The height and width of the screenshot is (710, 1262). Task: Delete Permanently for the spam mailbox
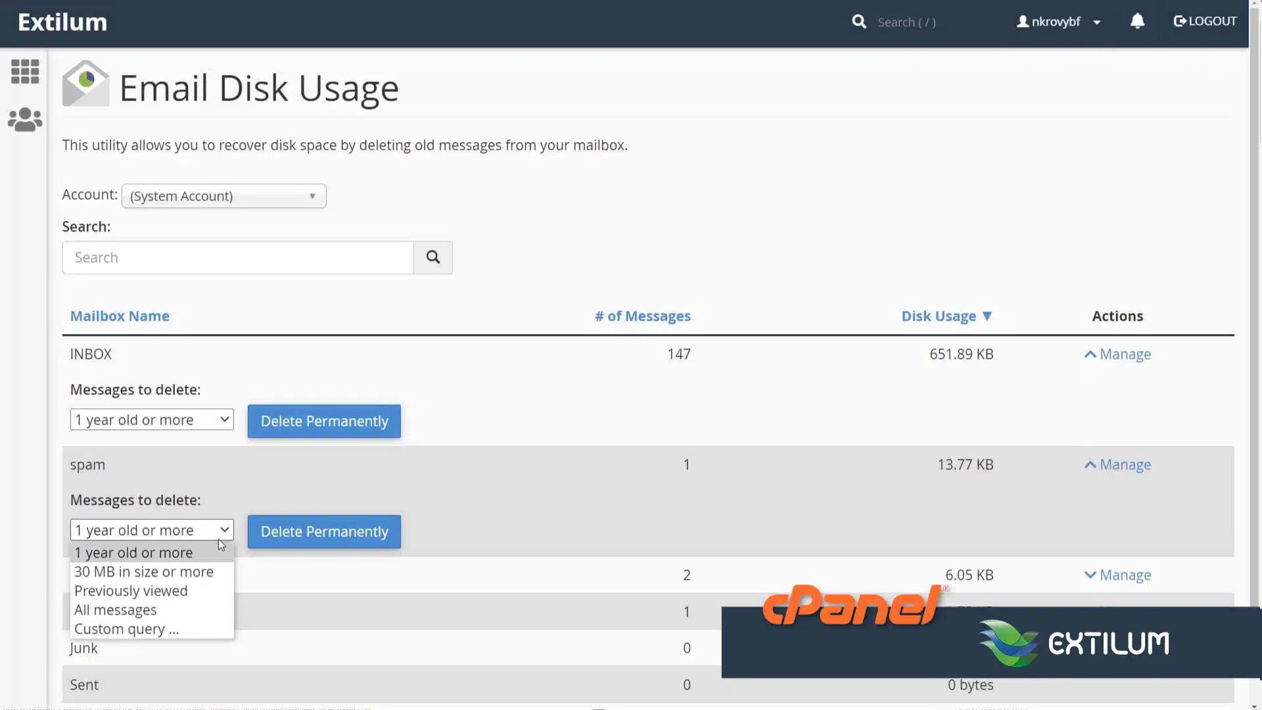click(x=324, y=532)
